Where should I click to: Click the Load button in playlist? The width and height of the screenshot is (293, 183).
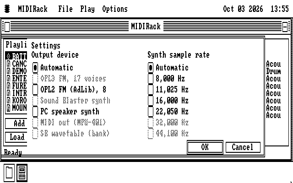[16, 137]
